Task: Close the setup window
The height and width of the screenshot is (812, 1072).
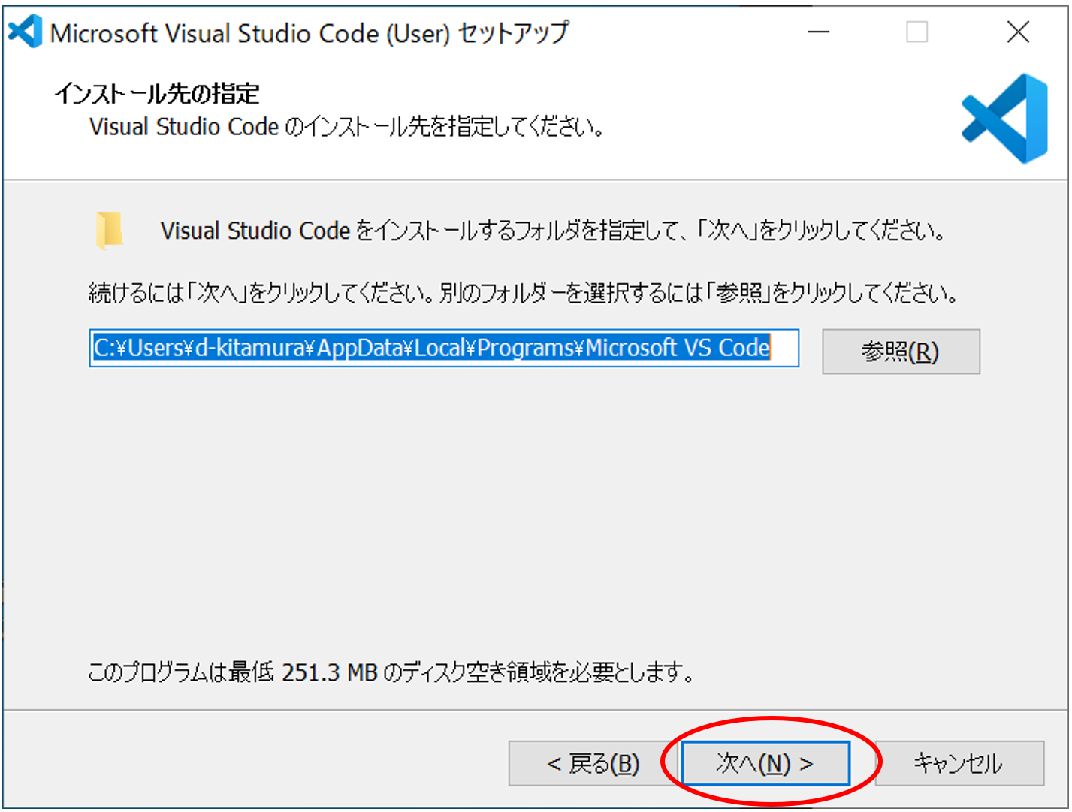Action: pyautogui.click(x=1018, y=32)
